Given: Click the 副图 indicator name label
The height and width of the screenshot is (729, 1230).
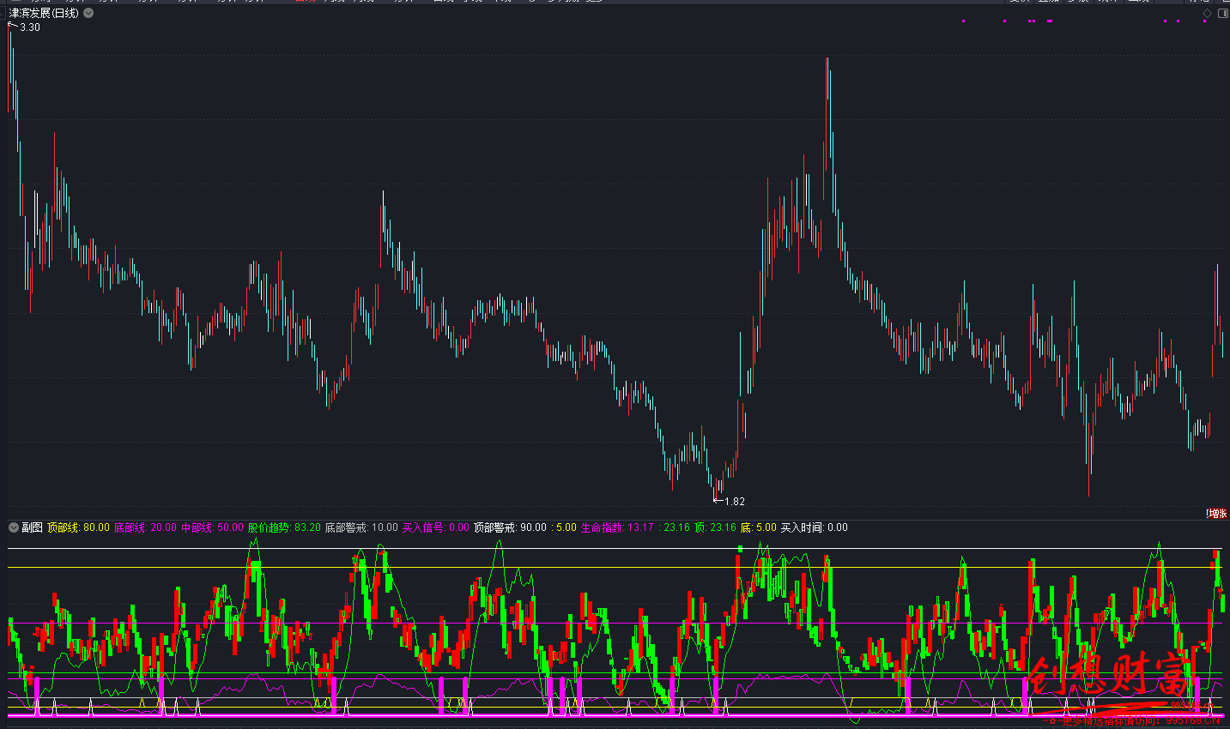Looking at the screenshot, I should click(x=32, y=527).
